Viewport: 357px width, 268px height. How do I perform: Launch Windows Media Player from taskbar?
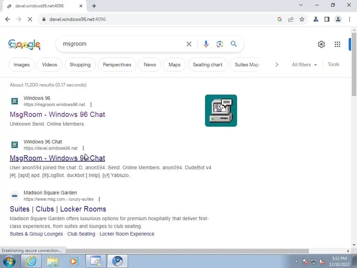[74, 261]
